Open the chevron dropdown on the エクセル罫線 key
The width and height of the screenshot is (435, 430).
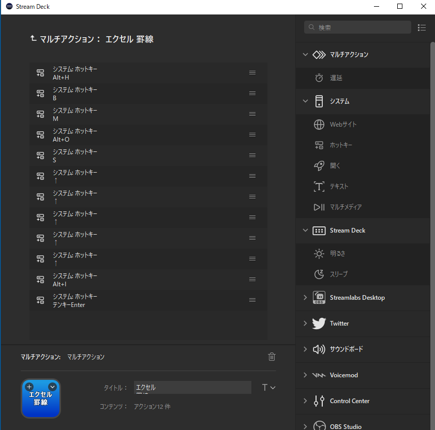pos(52,387)
